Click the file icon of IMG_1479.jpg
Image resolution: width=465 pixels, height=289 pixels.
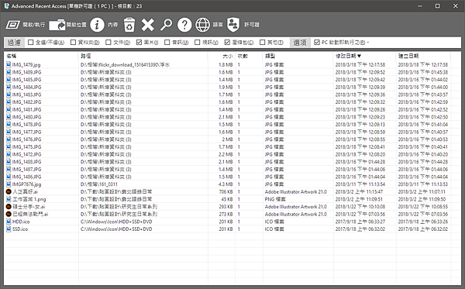click(9, 64)
